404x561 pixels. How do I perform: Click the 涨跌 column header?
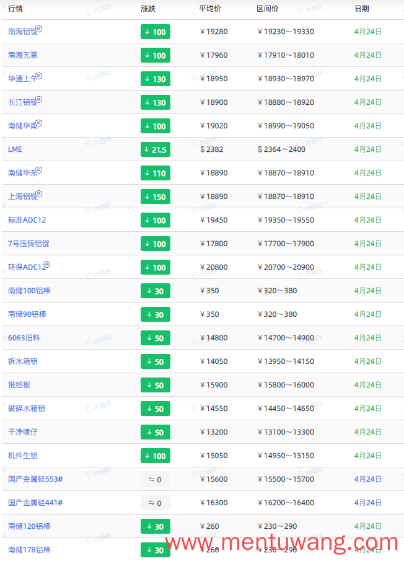(x=148, y=9)
